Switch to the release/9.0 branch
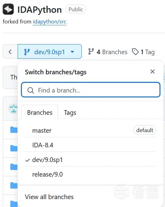165x207 pixels. (90, 174)
